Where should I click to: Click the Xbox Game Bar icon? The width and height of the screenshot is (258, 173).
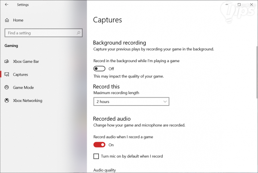click(7, 61)
